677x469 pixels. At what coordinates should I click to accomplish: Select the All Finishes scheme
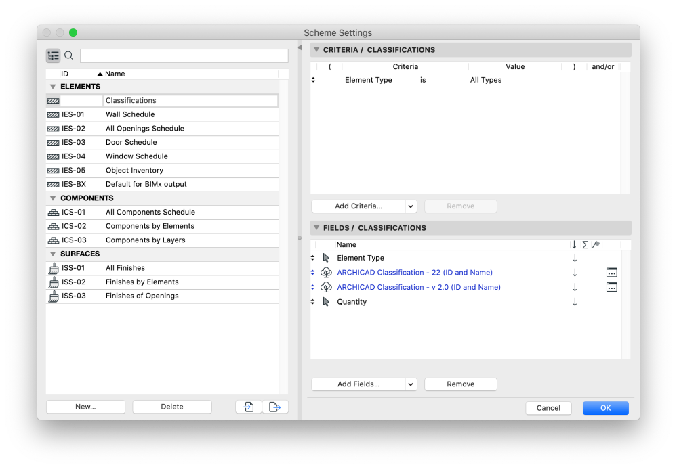(x=163, y=268)
